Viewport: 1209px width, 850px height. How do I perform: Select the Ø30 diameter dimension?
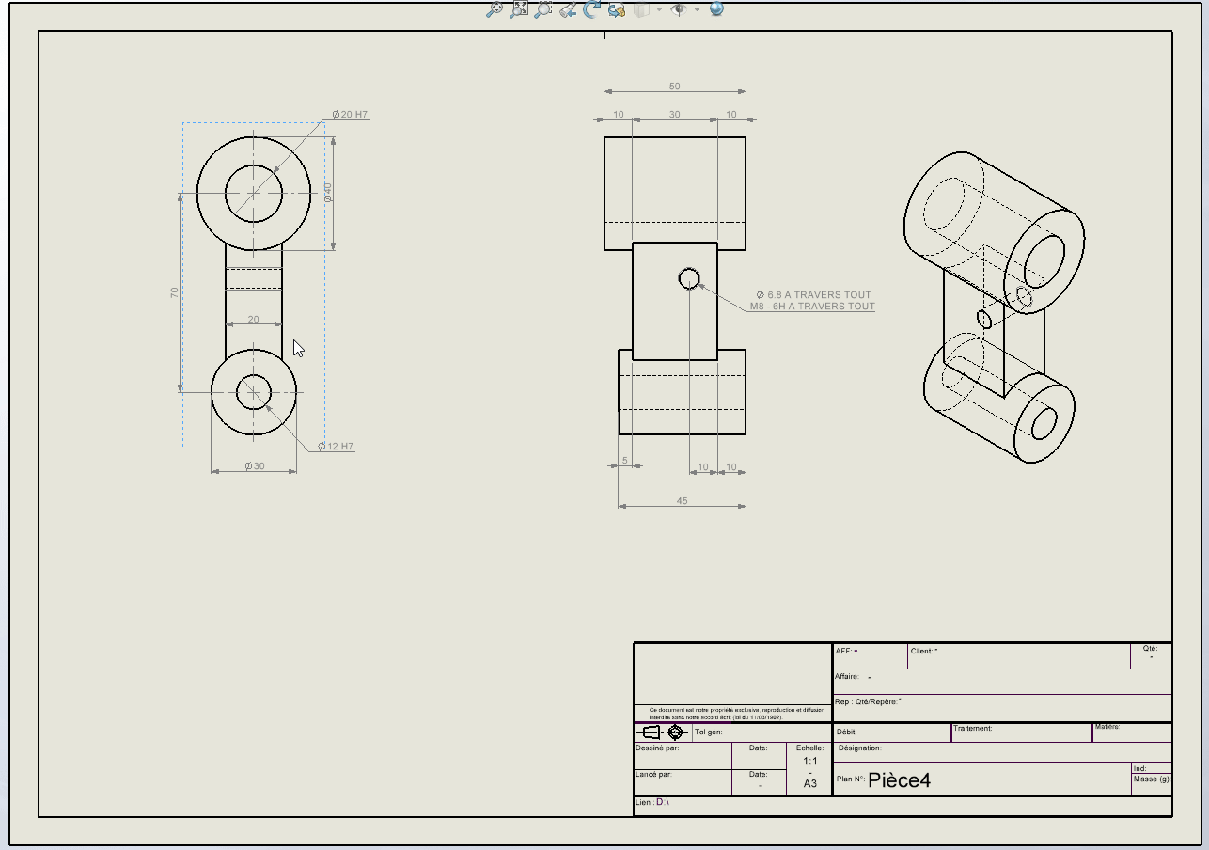click(254, 466)
